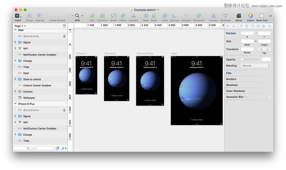Select the Scissors tool
Viewport: 286px width, 170px height.
[x=133, y=16]
